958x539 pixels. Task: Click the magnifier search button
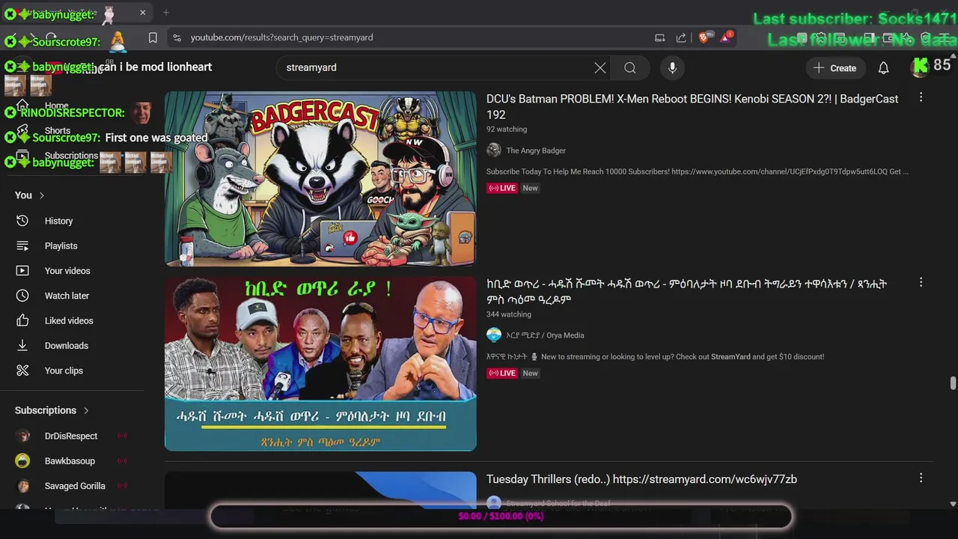point(630,68)
